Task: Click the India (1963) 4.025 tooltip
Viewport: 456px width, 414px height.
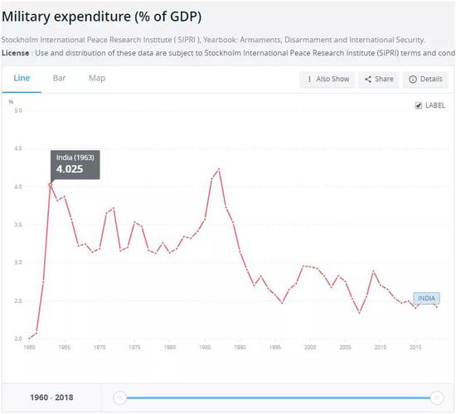Action: (x=75, y=165)
